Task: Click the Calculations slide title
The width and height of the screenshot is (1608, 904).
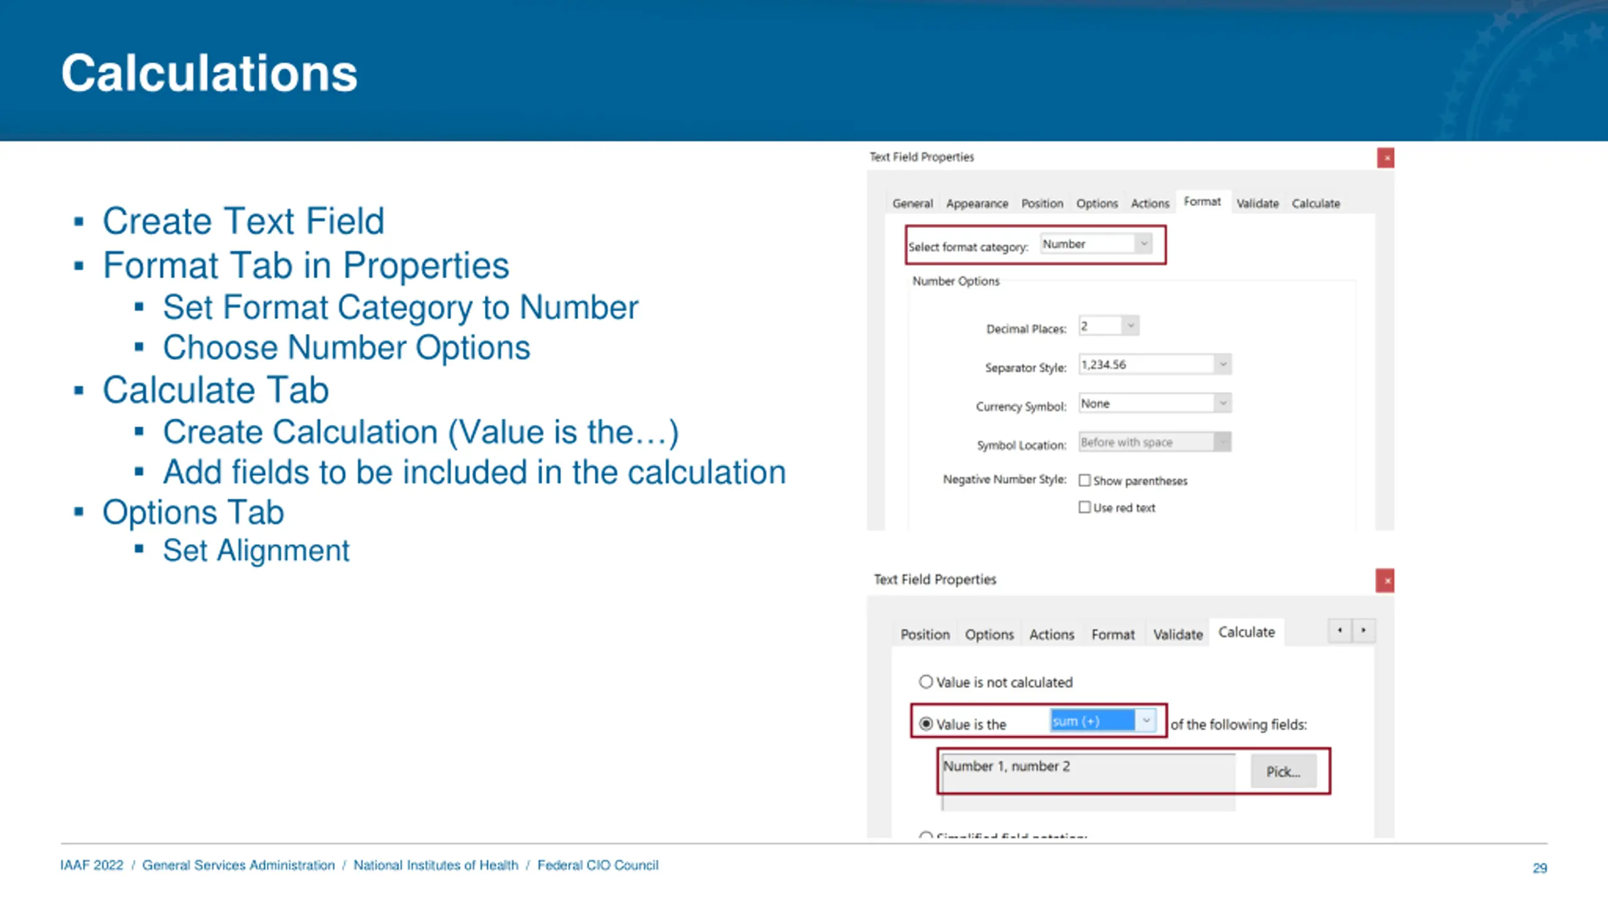Action: (209, 73)
